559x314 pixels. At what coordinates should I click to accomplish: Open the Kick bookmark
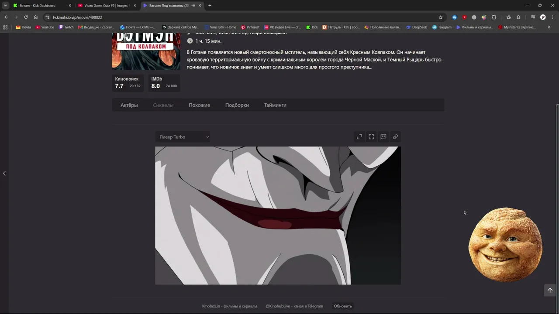pos(312,27)
